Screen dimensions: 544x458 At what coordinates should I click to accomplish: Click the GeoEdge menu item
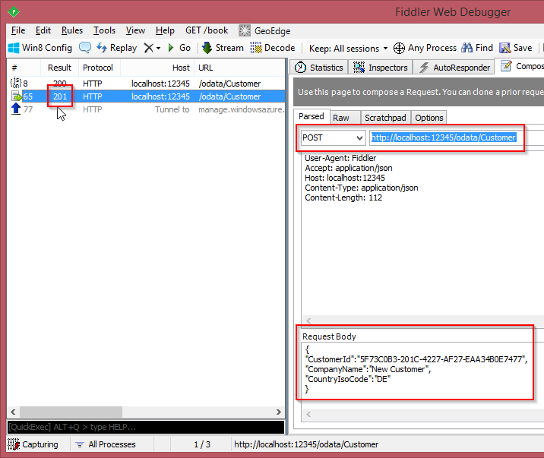pos(264,31)
